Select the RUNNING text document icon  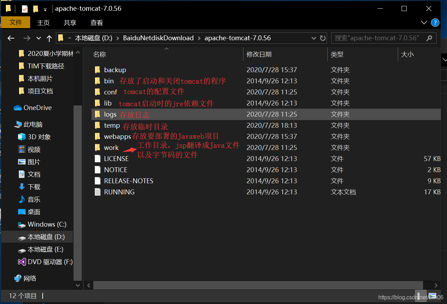click(97, 192)
